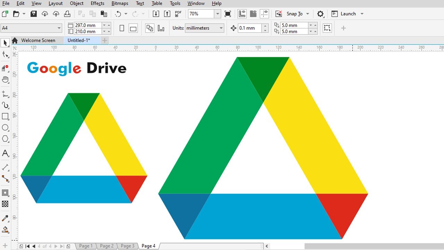Open the Effects menu
The image size is (444, 250).
(x=97, y=3)
